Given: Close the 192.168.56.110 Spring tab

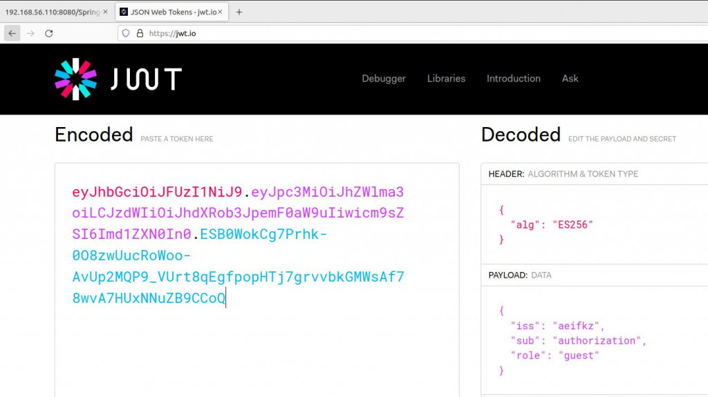Looking at the screenshot, I should (x=105, y=12).
